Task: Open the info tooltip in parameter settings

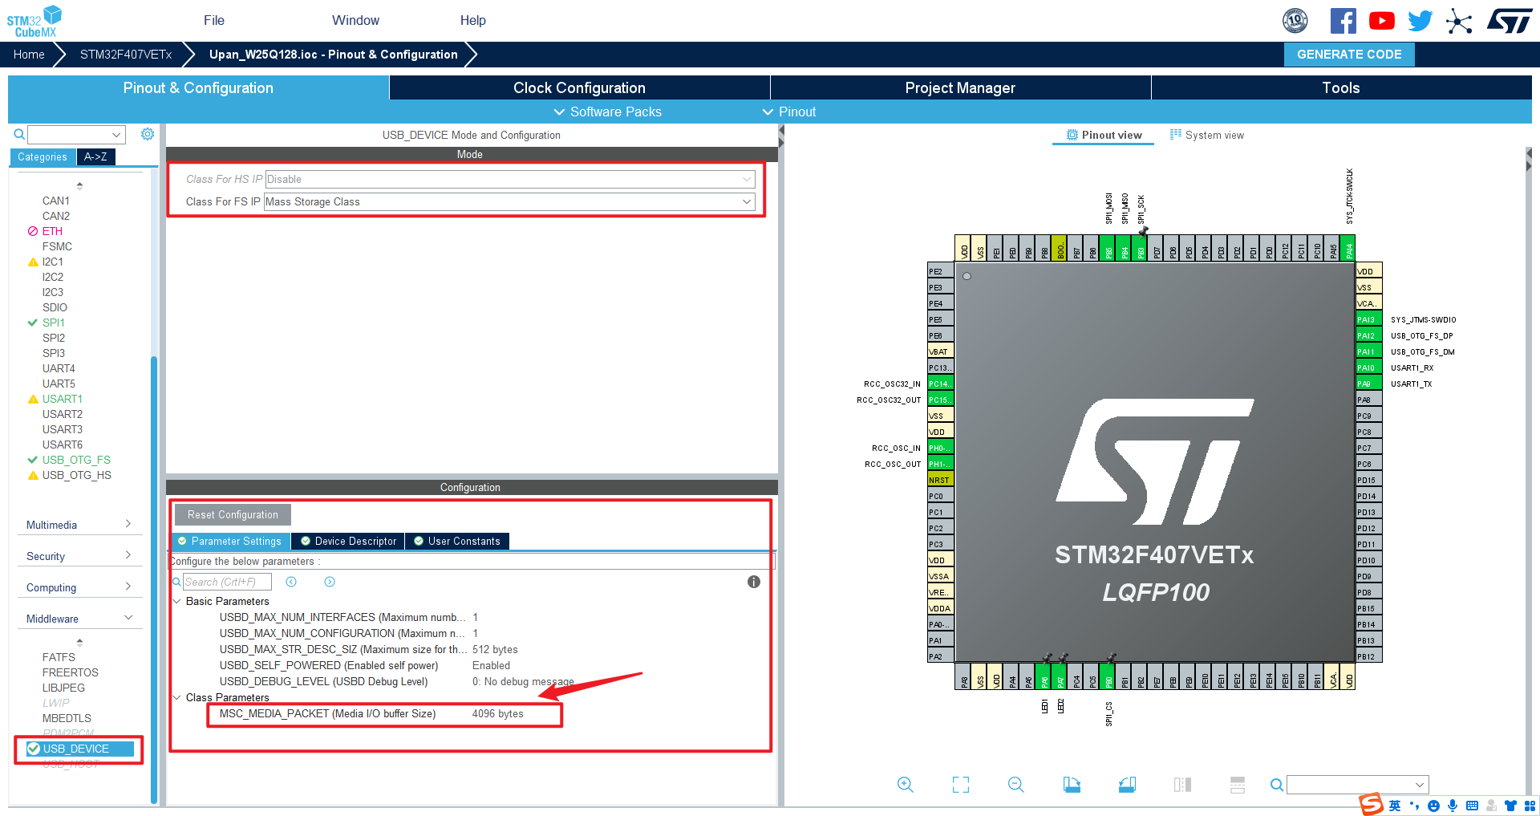Action: (x=753, y=582)
